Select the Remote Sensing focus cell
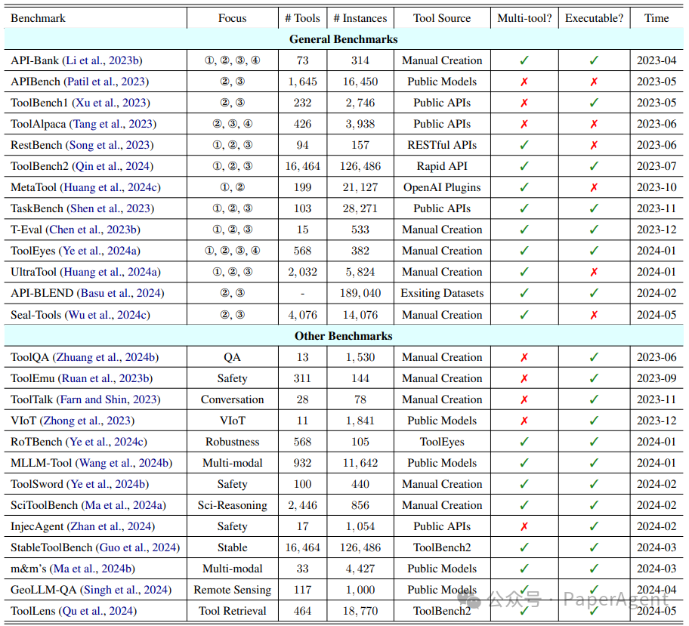Image resolution: width=689 pixels, height=626 pixels. [233, 590]
